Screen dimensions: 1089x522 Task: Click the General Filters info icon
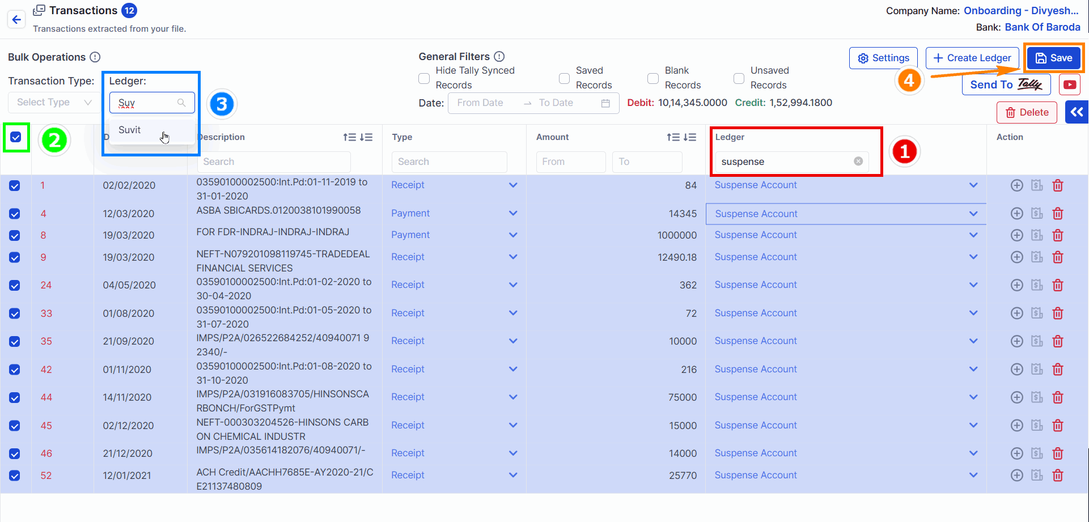click(499, 57)
